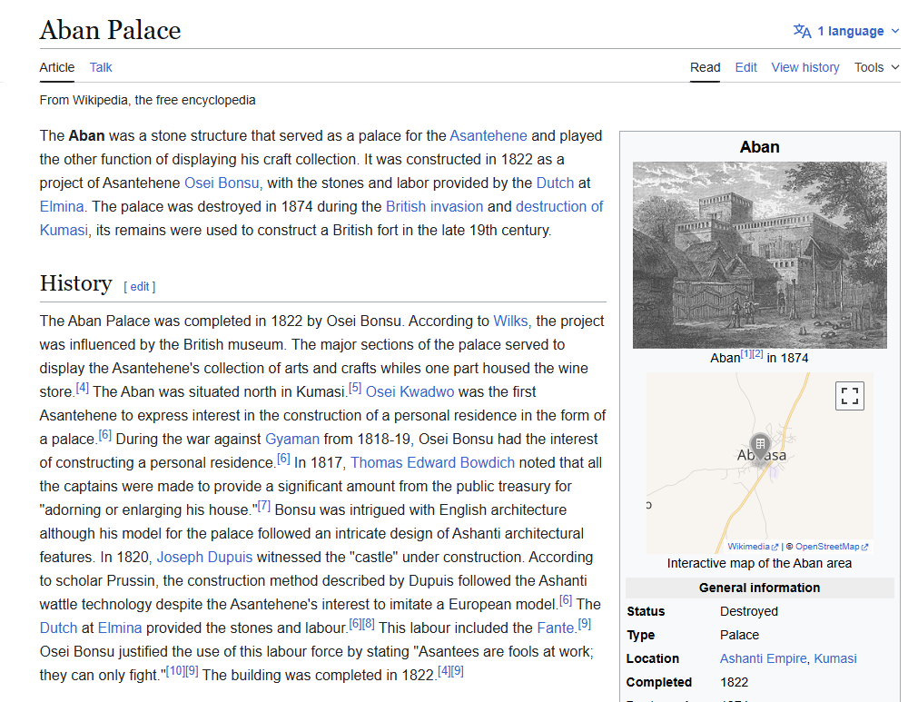The height and width of the screenshot is (702, 918).
Task: Click the OpenStreetMap attribution link
Action: pos(832,547)
